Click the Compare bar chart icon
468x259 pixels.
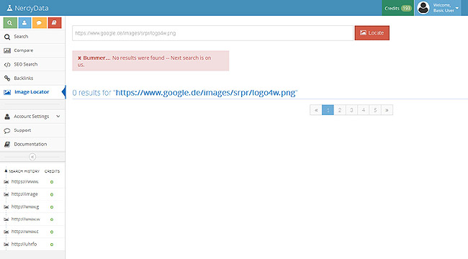click(x=7, y=51)
